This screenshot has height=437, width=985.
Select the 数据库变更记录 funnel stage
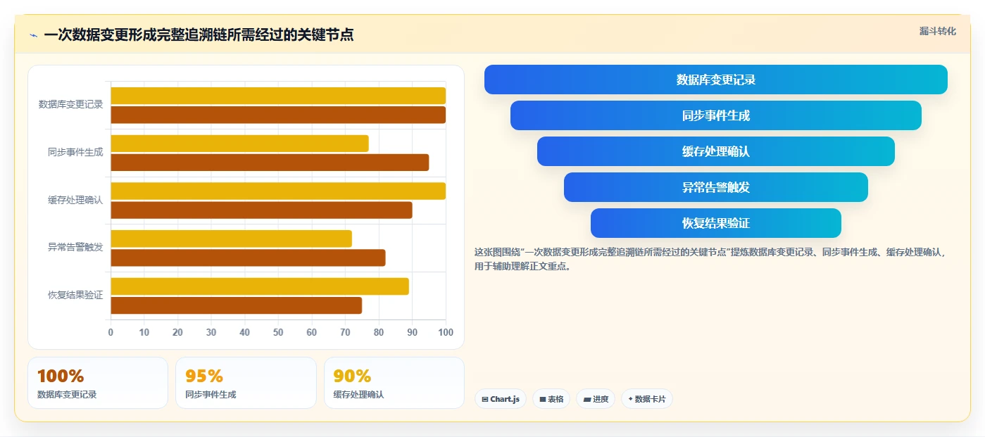point(715,80)
